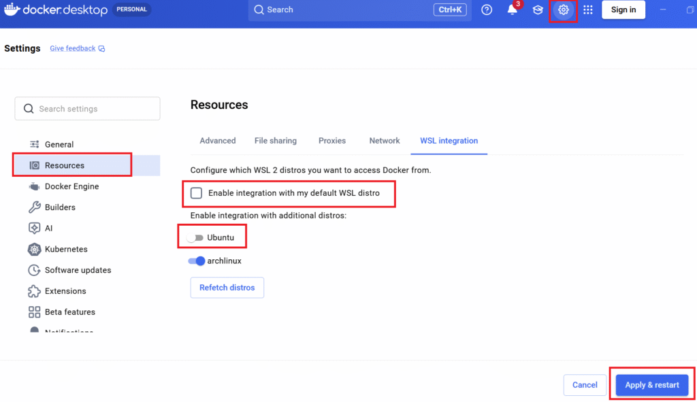Click the Refetch distros button
The image size is (697, 402).
click(x=227, y=287)
